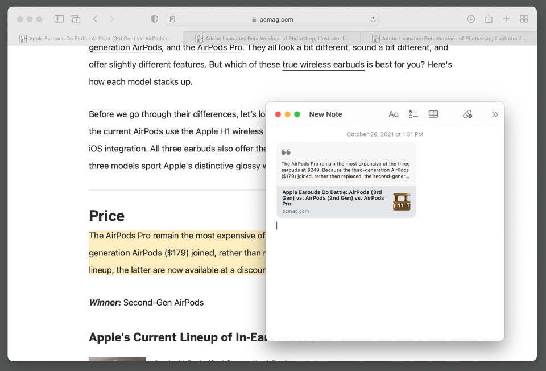Open the Safari share menu
The width and height of the screenshot is (546, 371).
pyautogui.click(x=489, y=19)
